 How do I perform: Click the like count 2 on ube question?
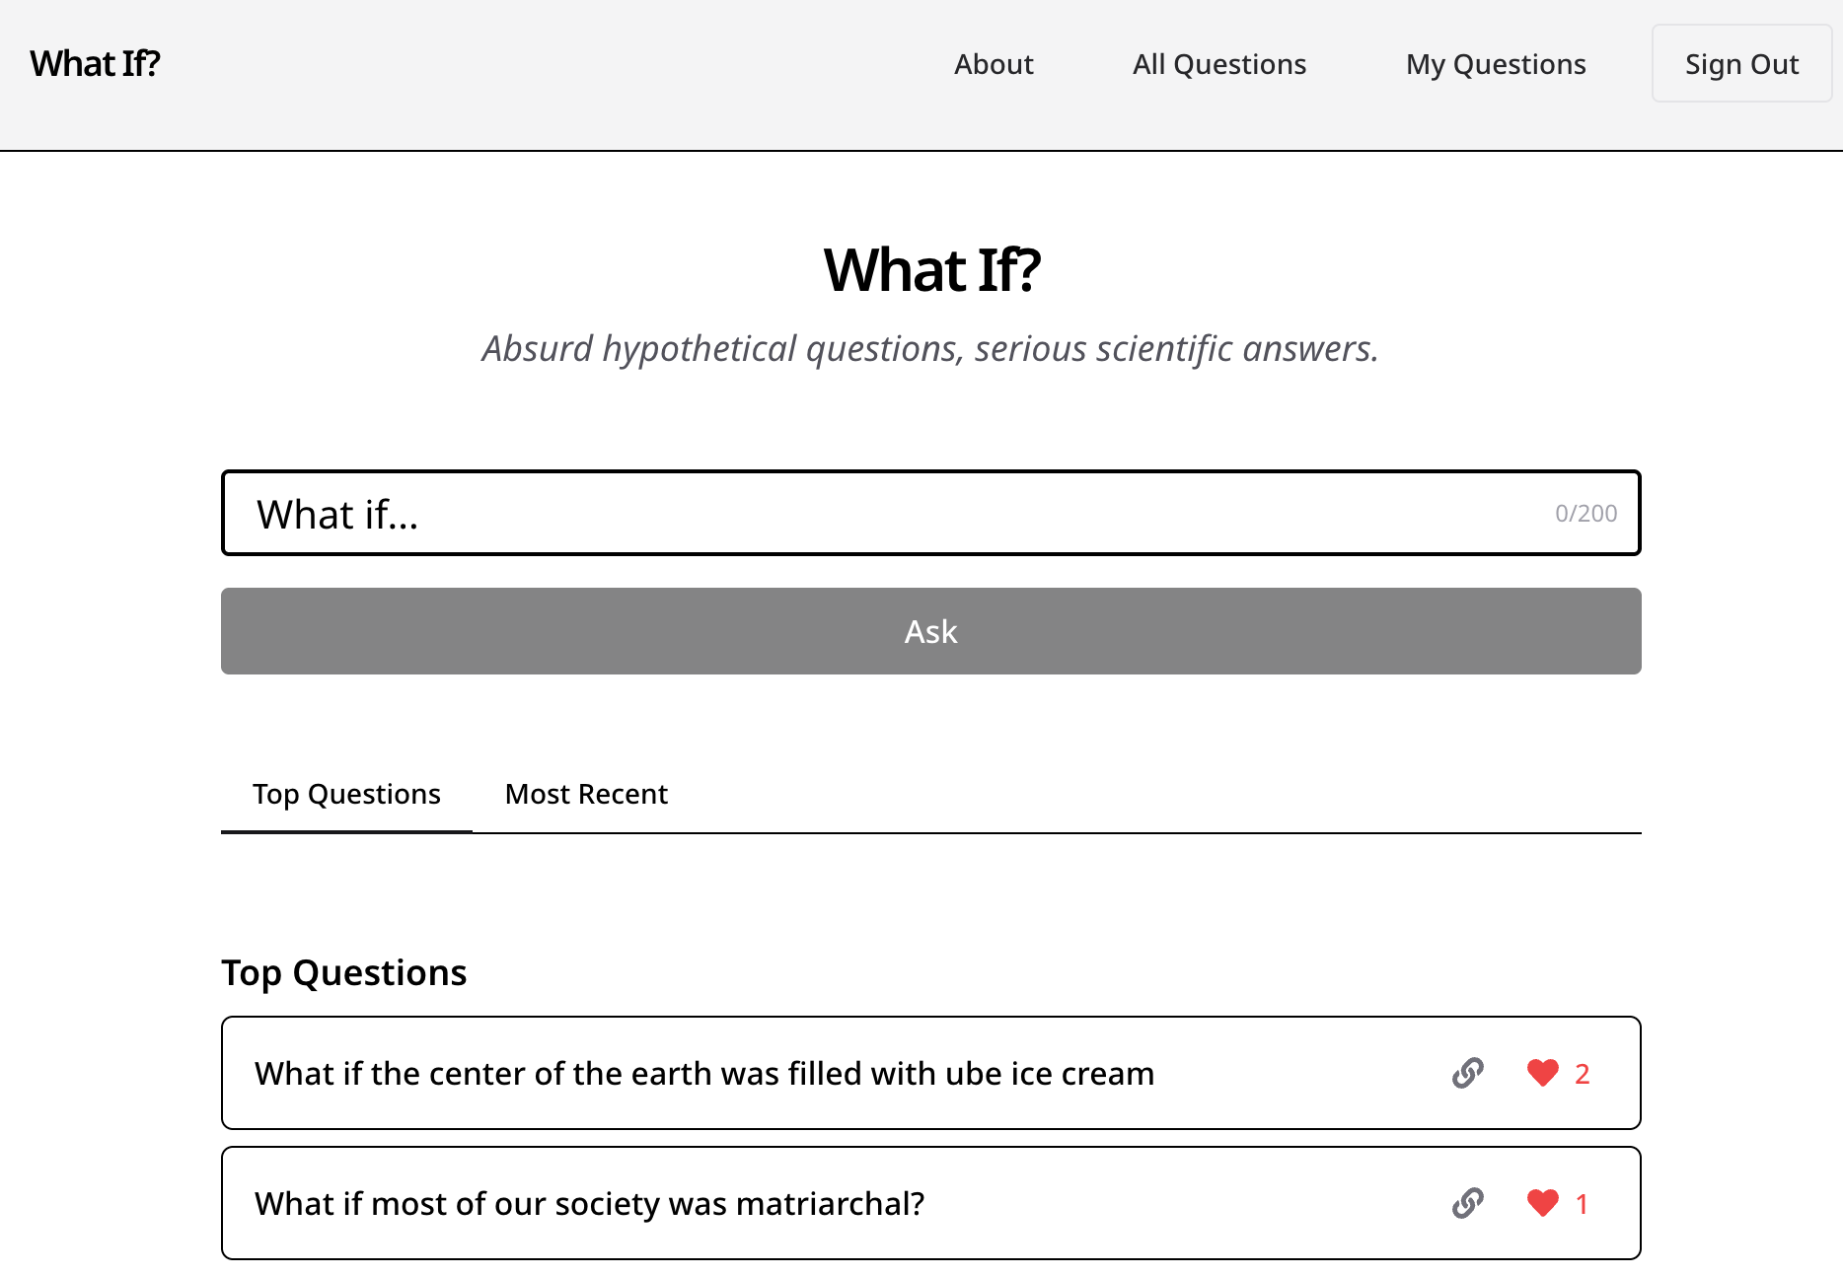click(x=1582, y=1074)
